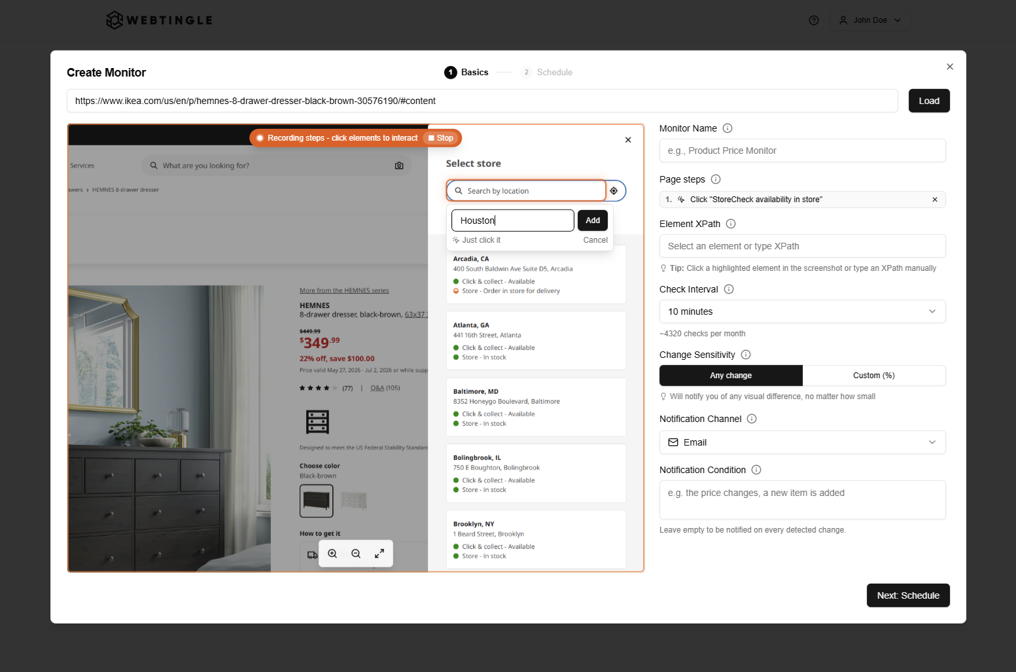Open the Email notification channel dropdown

pyautogui.click(x=803, y=442)
